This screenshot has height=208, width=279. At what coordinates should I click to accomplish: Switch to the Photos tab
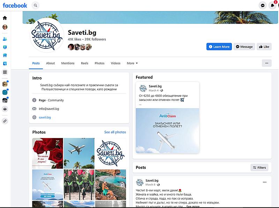[99, 63]
